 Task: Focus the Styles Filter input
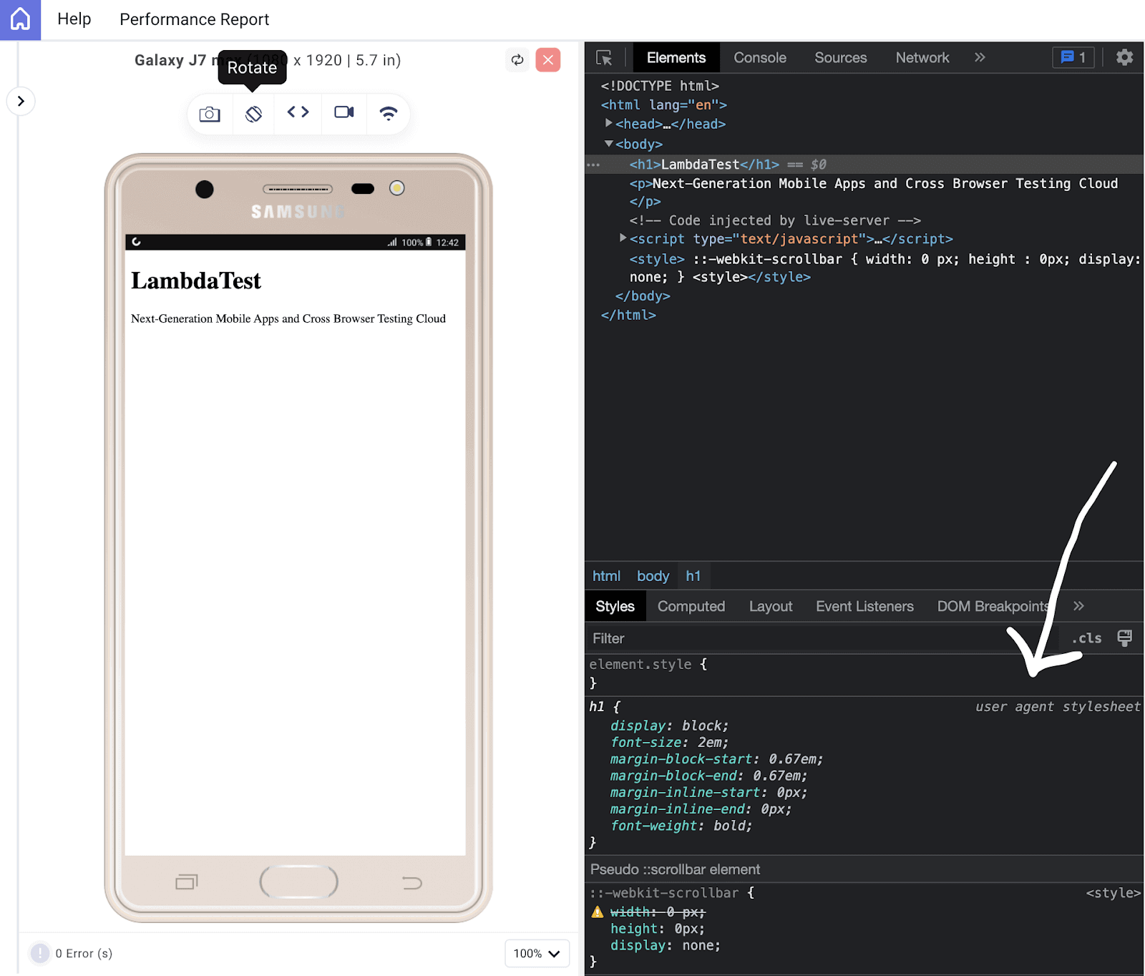[823, 638]
